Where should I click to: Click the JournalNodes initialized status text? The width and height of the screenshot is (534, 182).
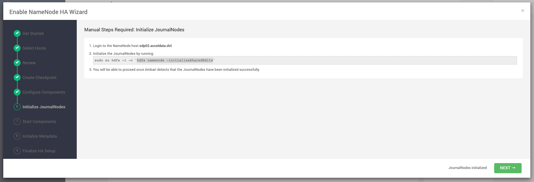(467, 168)
